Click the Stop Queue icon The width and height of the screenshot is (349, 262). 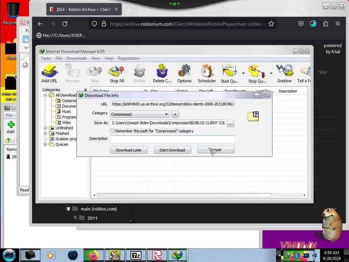[x=257, y=74]
